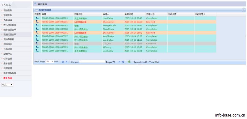Click the Rejected status dated 2015-10-14 15:42
Viewport: 247px width, 119px height.
coord(150,33)
